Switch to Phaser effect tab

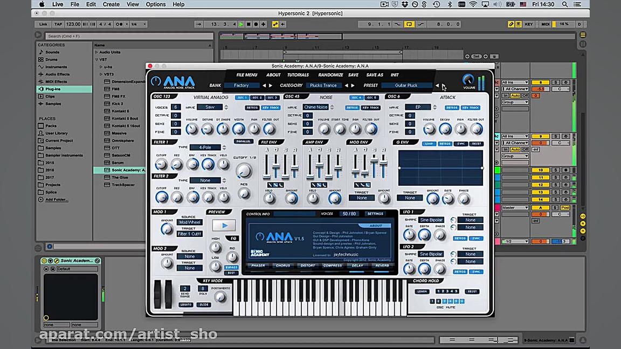point(258,266)
